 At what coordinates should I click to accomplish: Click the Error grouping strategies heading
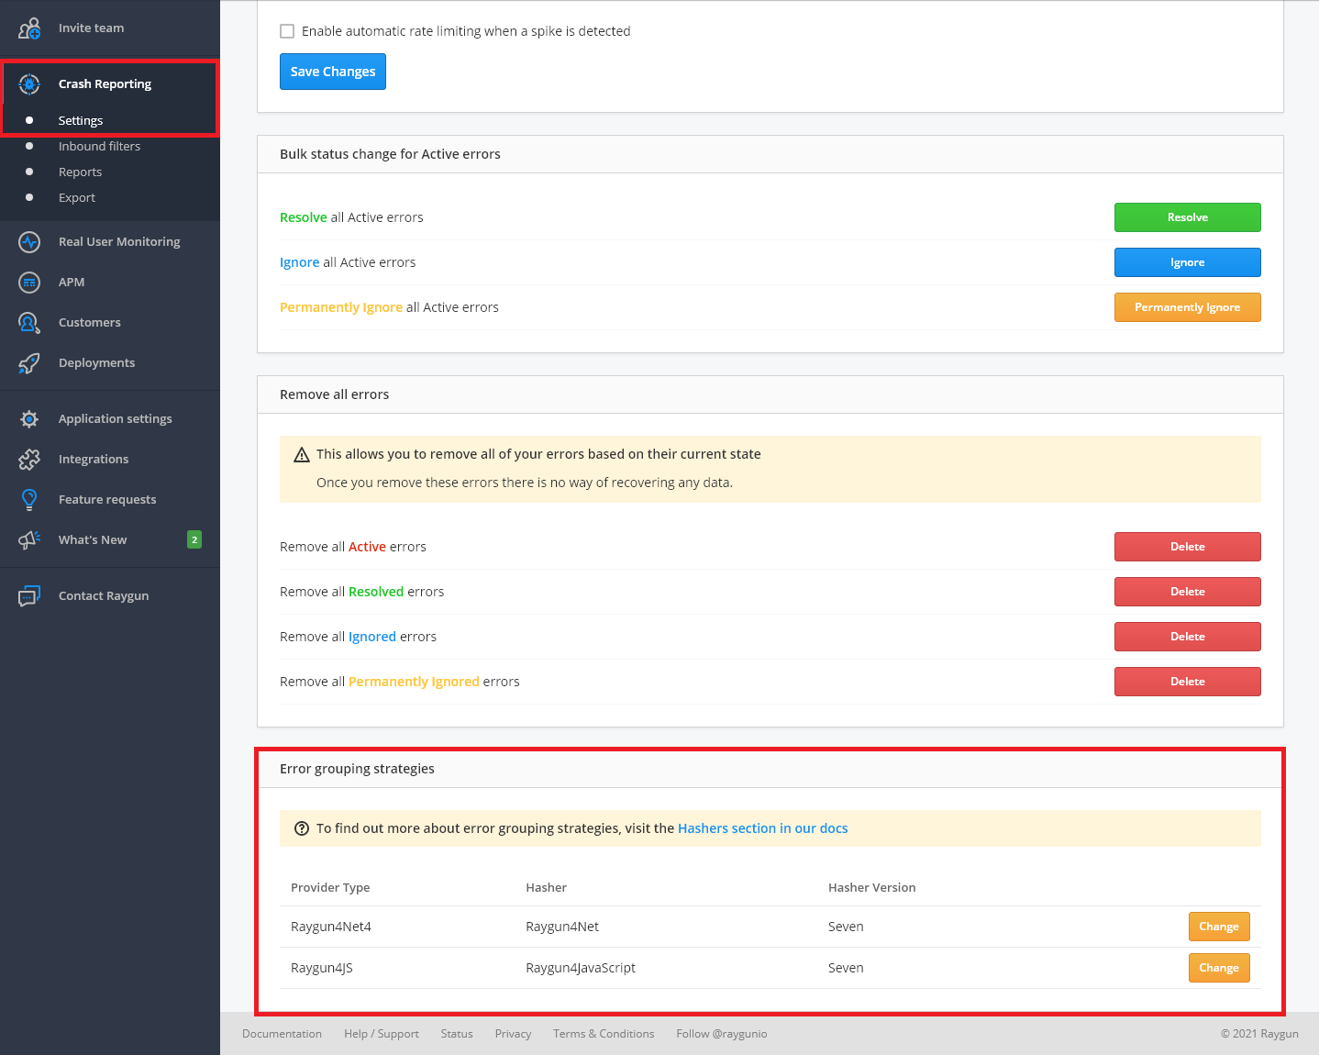[x=357, y=769]
